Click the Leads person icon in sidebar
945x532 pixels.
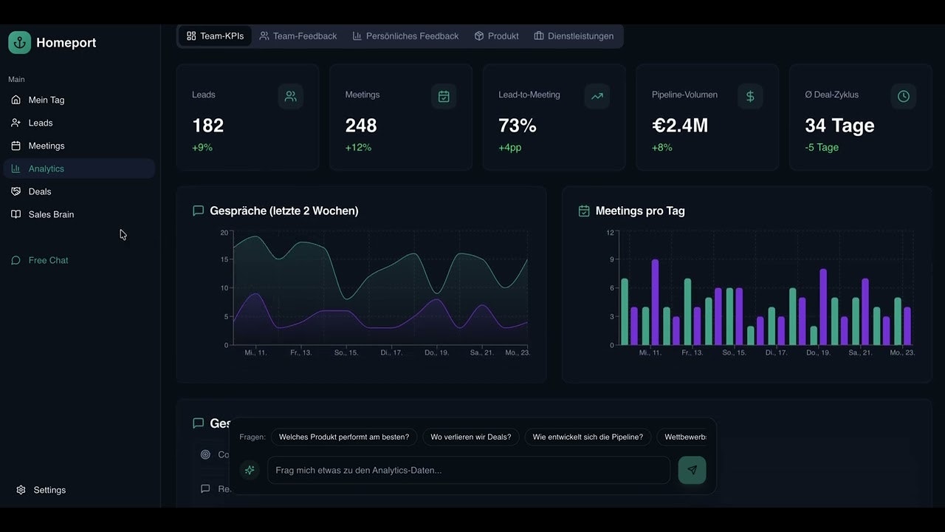16,123
